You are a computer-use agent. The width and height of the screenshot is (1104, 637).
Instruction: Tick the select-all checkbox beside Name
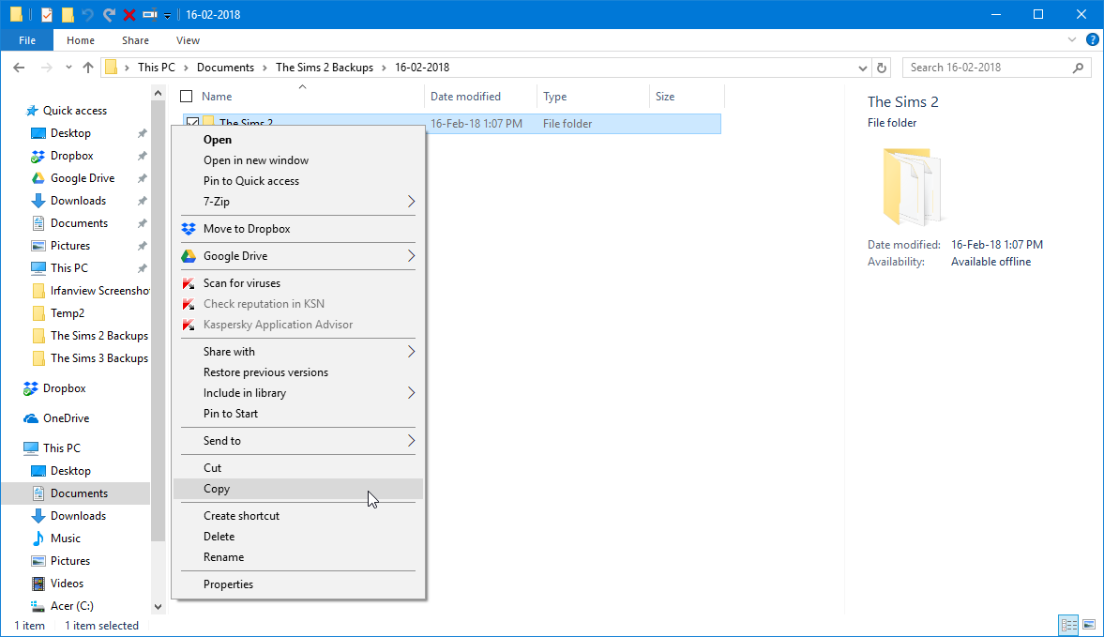click(x=187, y=97)
